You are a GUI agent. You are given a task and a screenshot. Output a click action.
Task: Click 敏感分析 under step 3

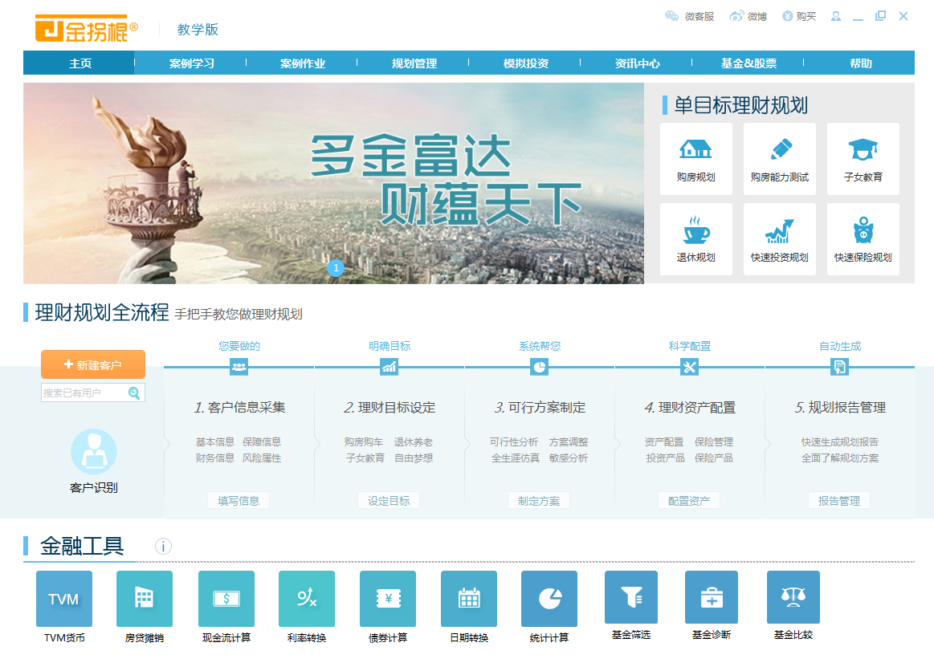pyautogui.click(x=569, y=458)
